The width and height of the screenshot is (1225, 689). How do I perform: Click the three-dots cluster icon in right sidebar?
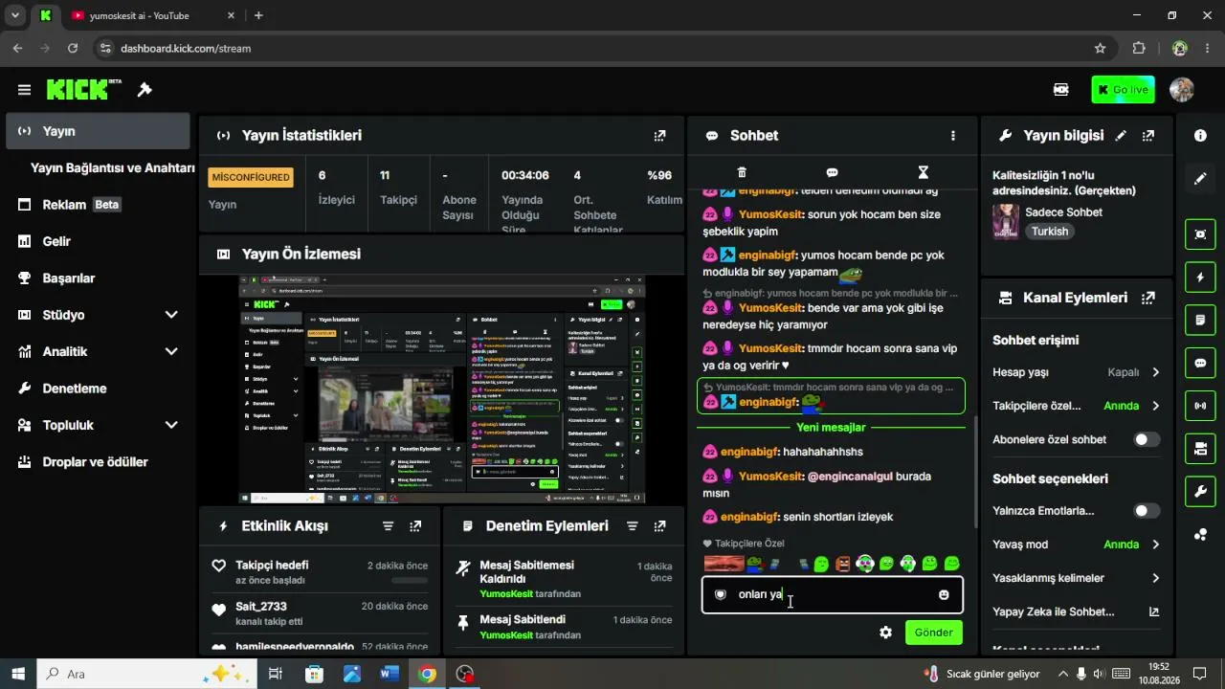(1200, 535)
